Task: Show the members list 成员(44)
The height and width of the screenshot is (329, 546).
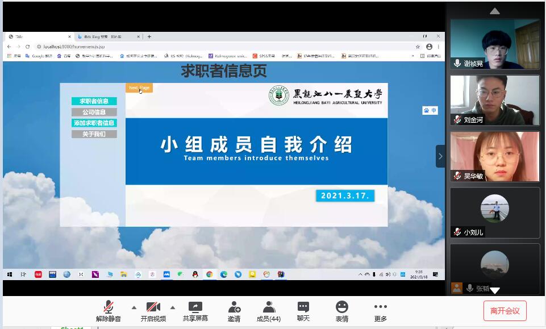Action: 269,311
